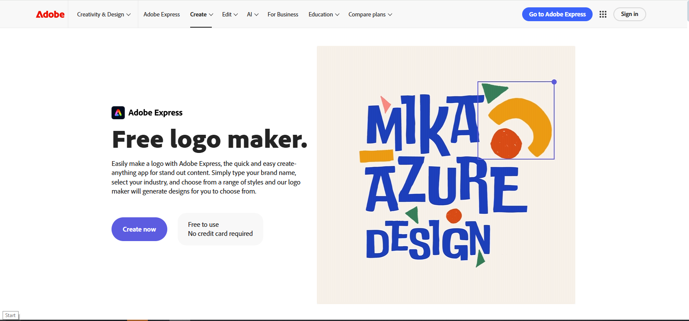Click the paragraph starting 'Easily make a logo'
Screen dimensions: 689x321
(206, 178)
